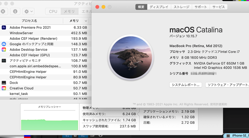The height and width of the screenshot is (138, 249).
Task: Switch to the CPU tab in Activity Monitor
Action: click(53, 11)
